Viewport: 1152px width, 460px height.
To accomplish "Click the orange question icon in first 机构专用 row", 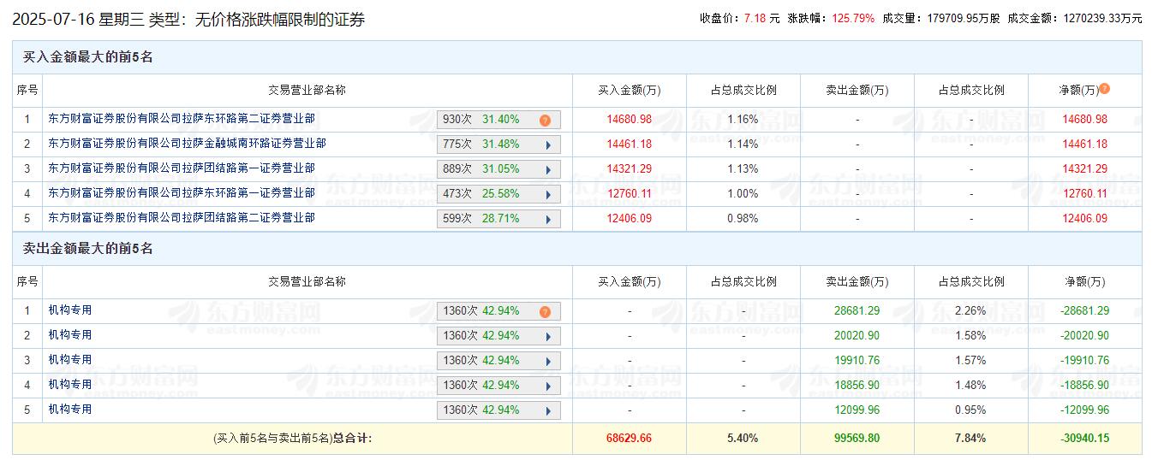I will (545, 312).
